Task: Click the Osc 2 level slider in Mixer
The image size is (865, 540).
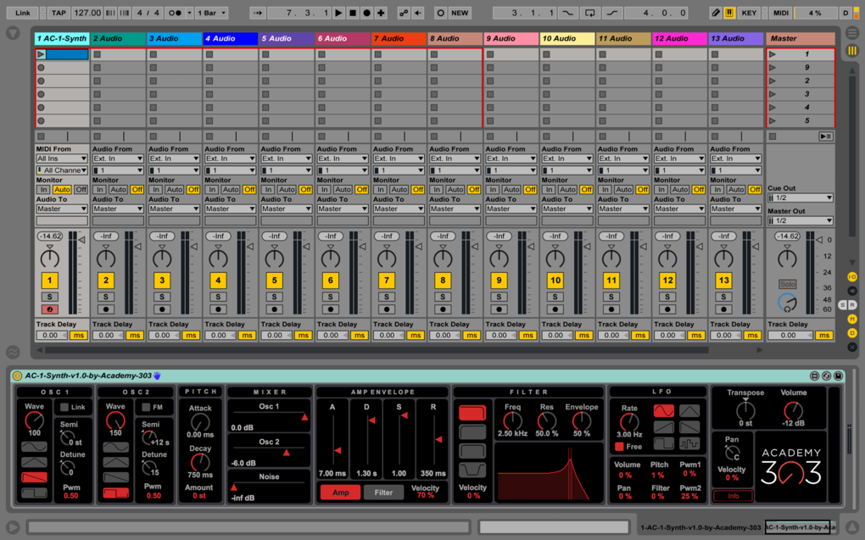Action: point(269,453)
